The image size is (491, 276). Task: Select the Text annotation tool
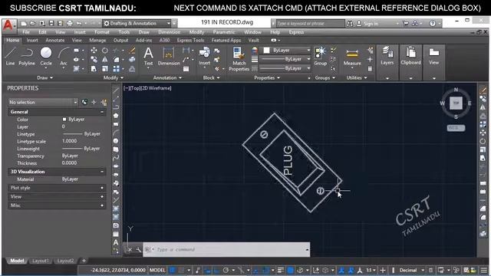pos(148,56)
